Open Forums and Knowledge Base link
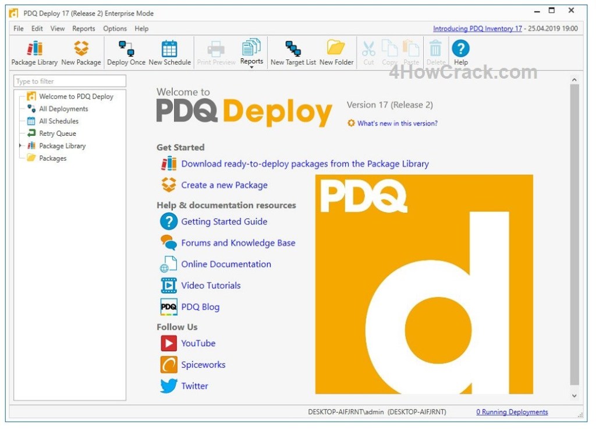Viewport: 596px width, 430px height. (238, 243)
